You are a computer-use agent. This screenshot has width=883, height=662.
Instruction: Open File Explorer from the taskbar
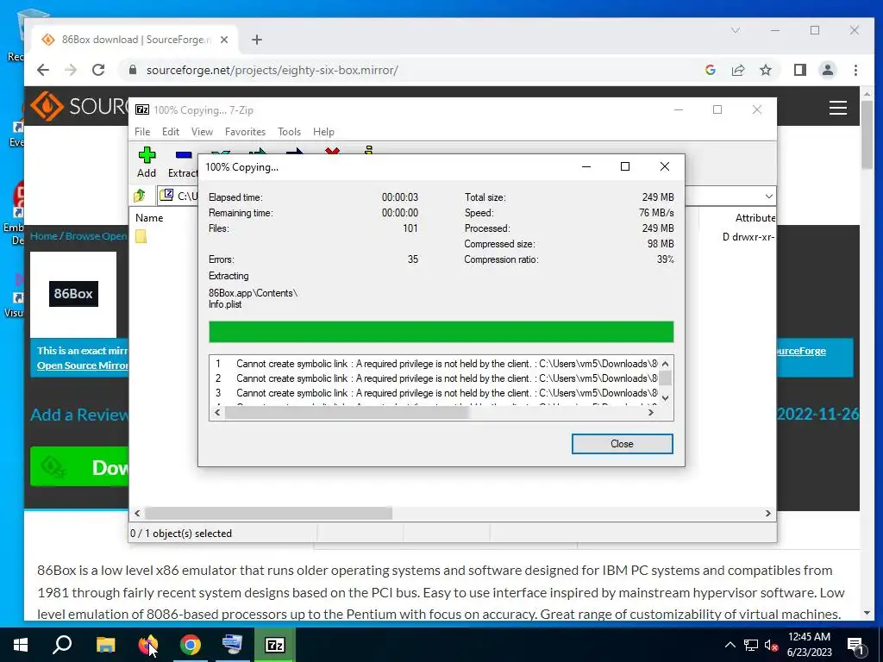pyautogui.click(x=105, y=645)
